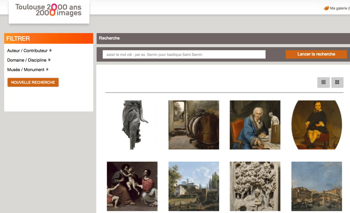350x213 pixels.
Task: Expand Musée / Monument filter arrow
Action: coord(47,70)
